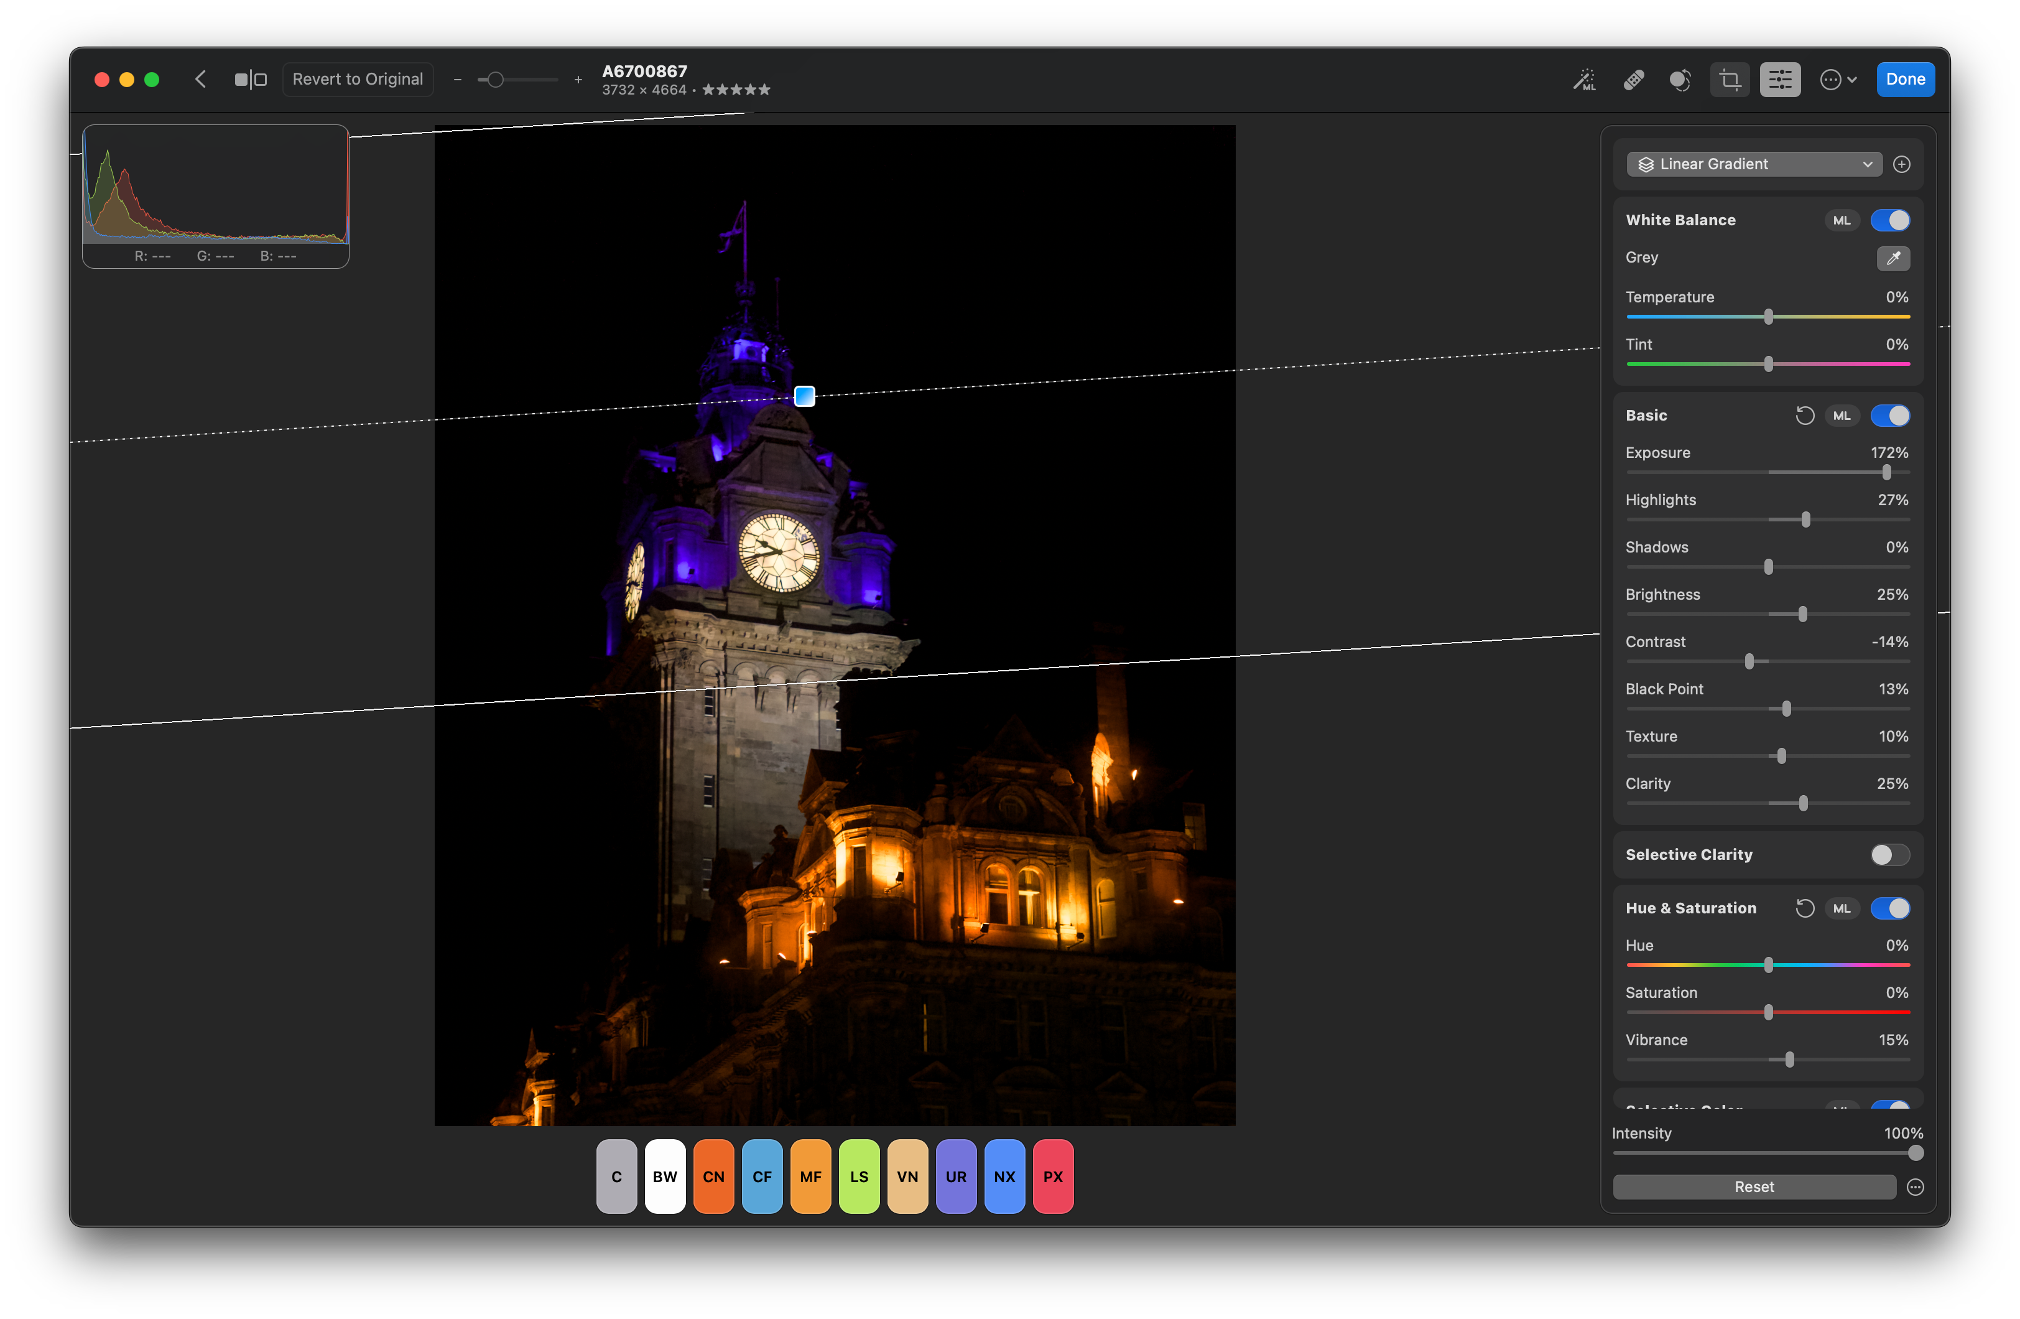Disable the White Balance toggle
The image size is (2020, 1319).
(x=1890, y=220)
